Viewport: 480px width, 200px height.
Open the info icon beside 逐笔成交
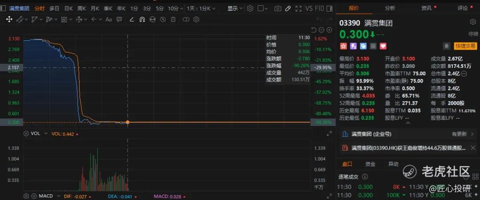click(x=364, y=176)
